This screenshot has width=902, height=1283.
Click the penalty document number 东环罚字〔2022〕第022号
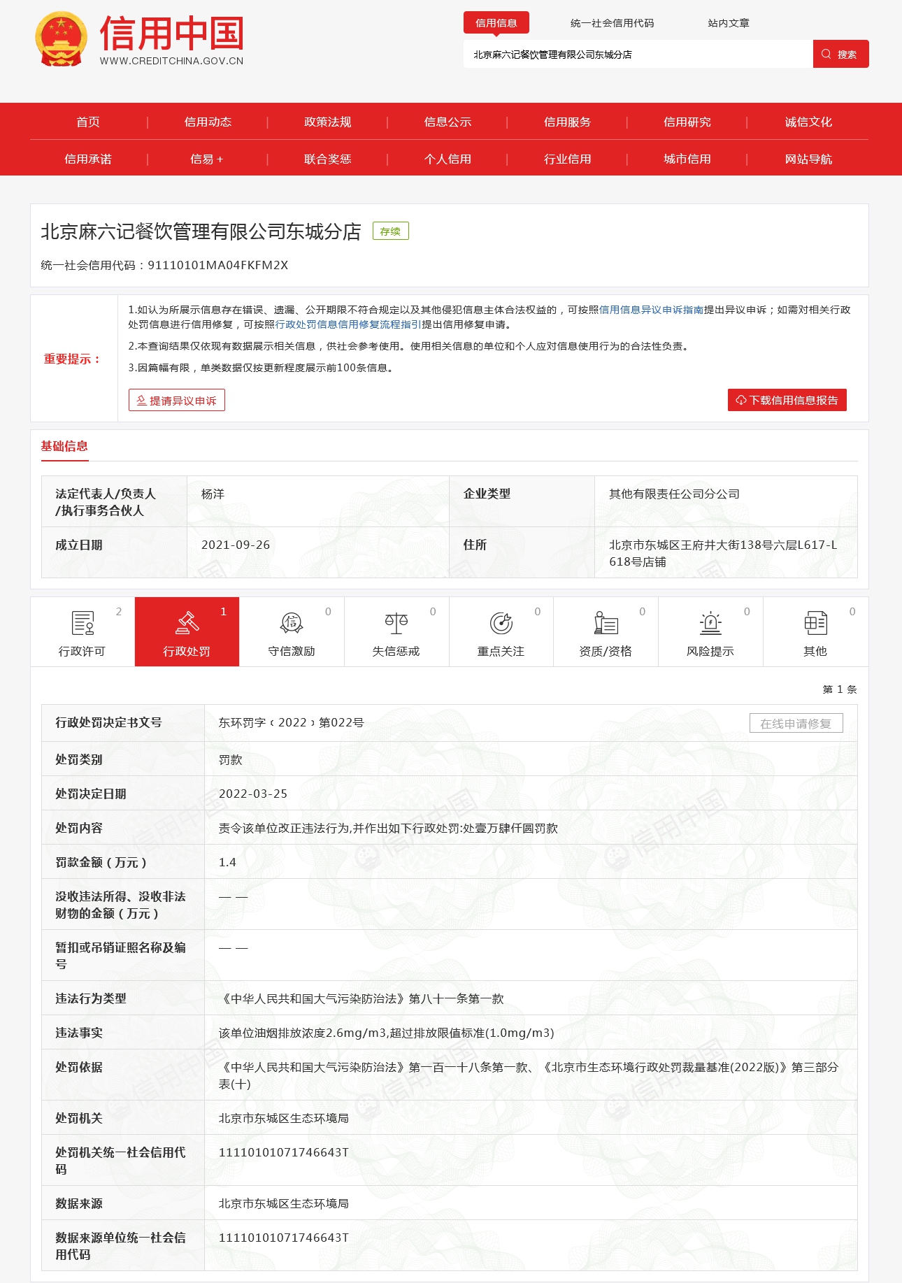pyautogui.click(x=292, y=722)
